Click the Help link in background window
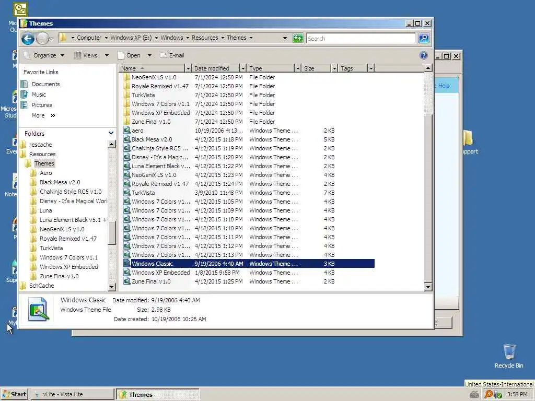The width and height of the screenshot is (535, 401). 444,86
